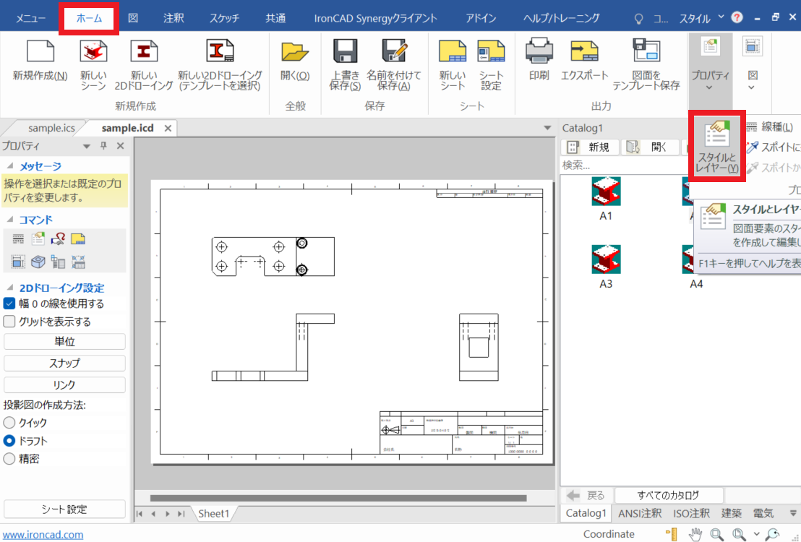Collapse the メッセージ section
This screenshot has height=542, width=801.
[x=10, y=167]
